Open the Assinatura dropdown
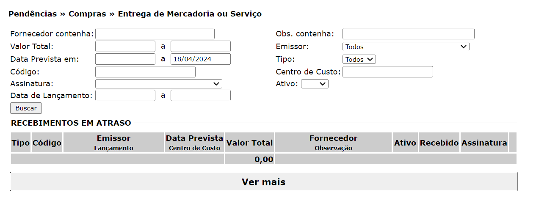 coord(159,84)
